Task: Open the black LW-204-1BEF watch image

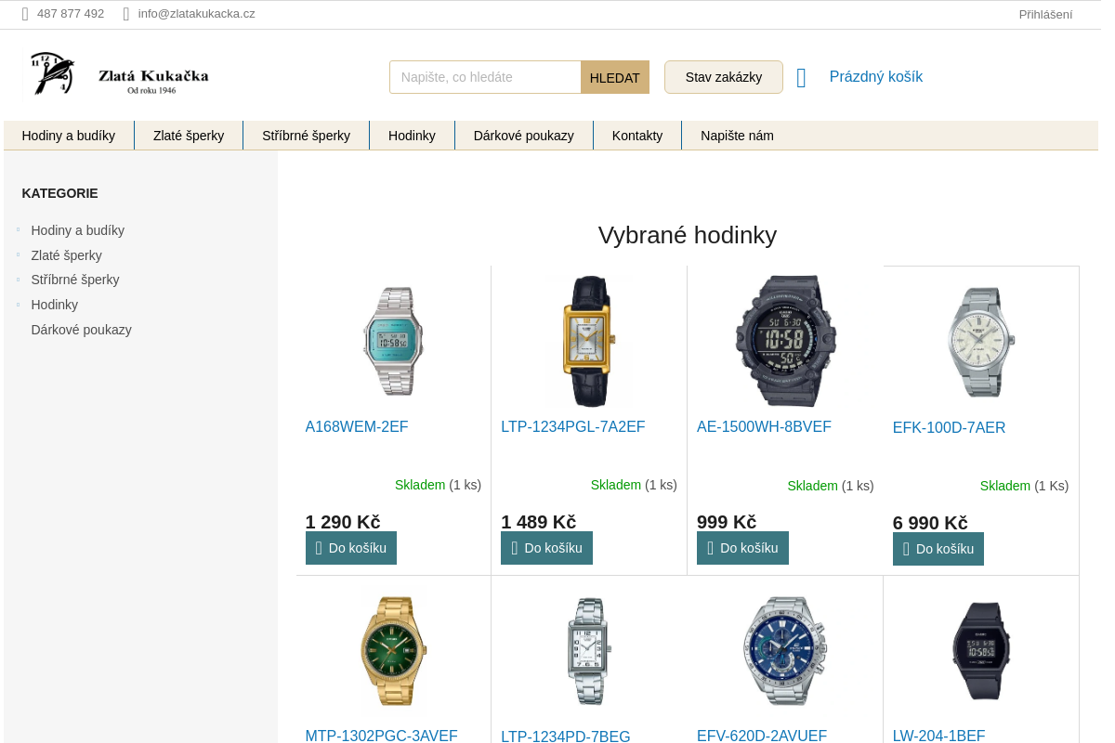Action: pyautogui.click(x=980, y=651)
